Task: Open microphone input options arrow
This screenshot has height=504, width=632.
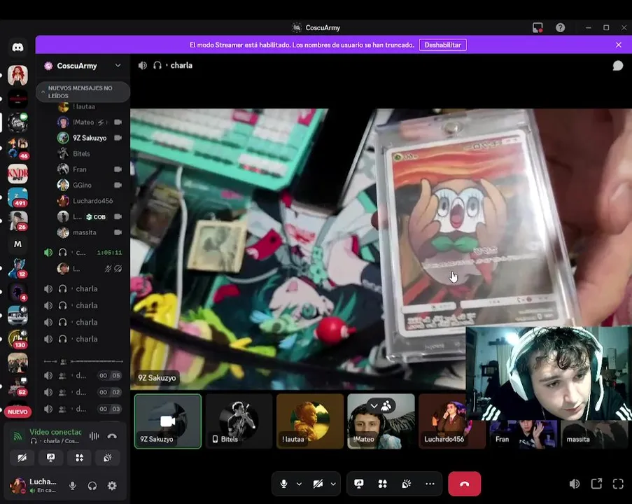Action: pos(299,484)
